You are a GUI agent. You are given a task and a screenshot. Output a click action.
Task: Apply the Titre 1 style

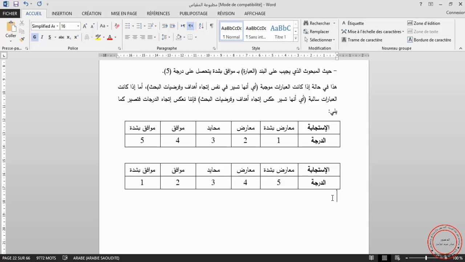tap(280, 31)
